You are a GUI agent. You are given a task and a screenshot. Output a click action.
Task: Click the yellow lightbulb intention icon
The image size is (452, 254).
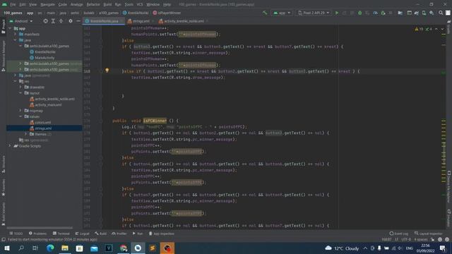pos(107,71)
